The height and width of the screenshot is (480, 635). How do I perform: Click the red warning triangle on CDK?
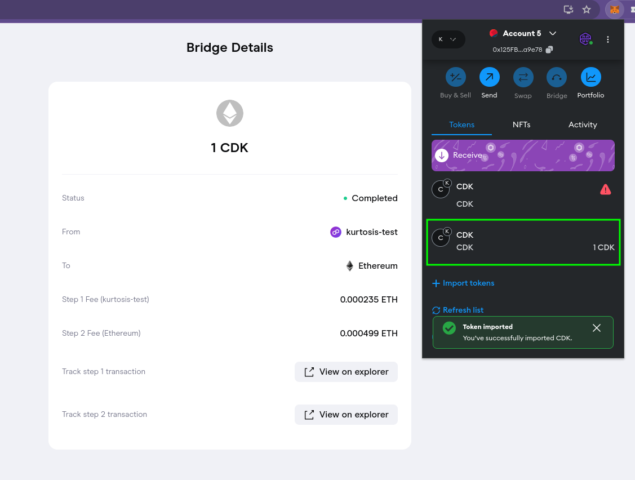606,190
